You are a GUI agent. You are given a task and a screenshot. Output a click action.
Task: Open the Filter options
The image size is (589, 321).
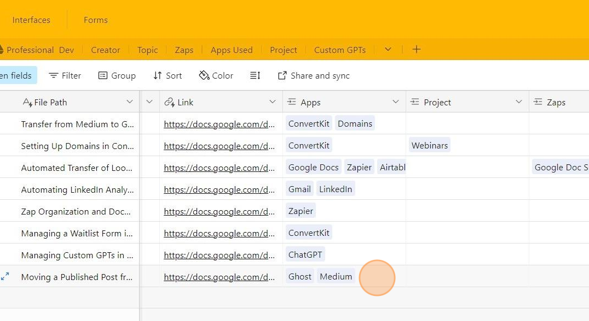(x=65, y=76)
